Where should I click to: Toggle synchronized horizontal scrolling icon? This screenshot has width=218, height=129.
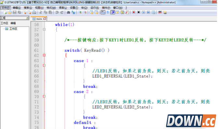click(96, 12)
